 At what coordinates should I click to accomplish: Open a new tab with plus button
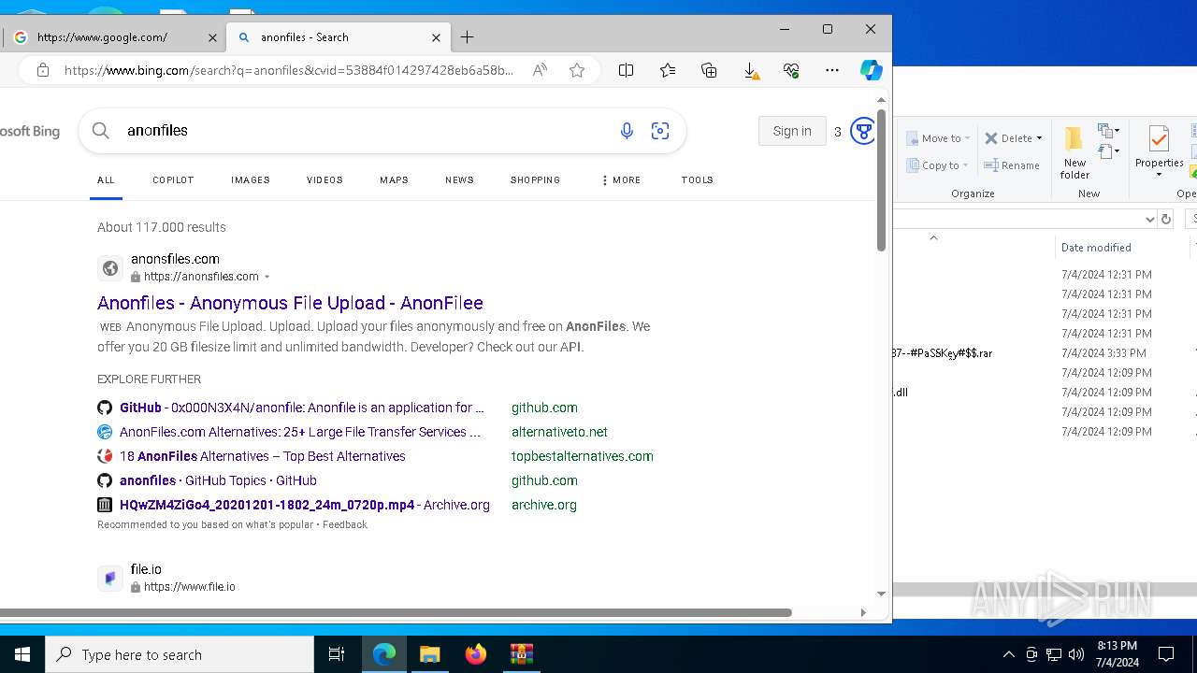click(468, 37)
